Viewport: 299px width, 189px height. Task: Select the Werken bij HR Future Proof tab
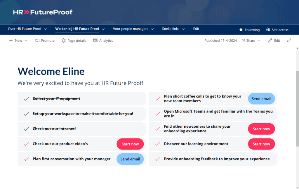(77, 29)
